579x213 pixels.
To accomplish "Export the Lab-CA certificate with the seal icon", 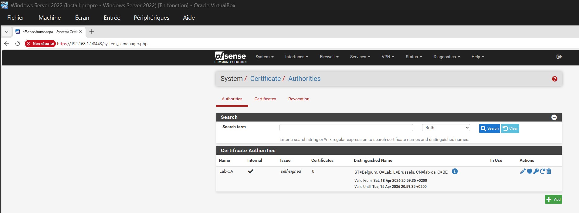I will [x=529, y=171].
